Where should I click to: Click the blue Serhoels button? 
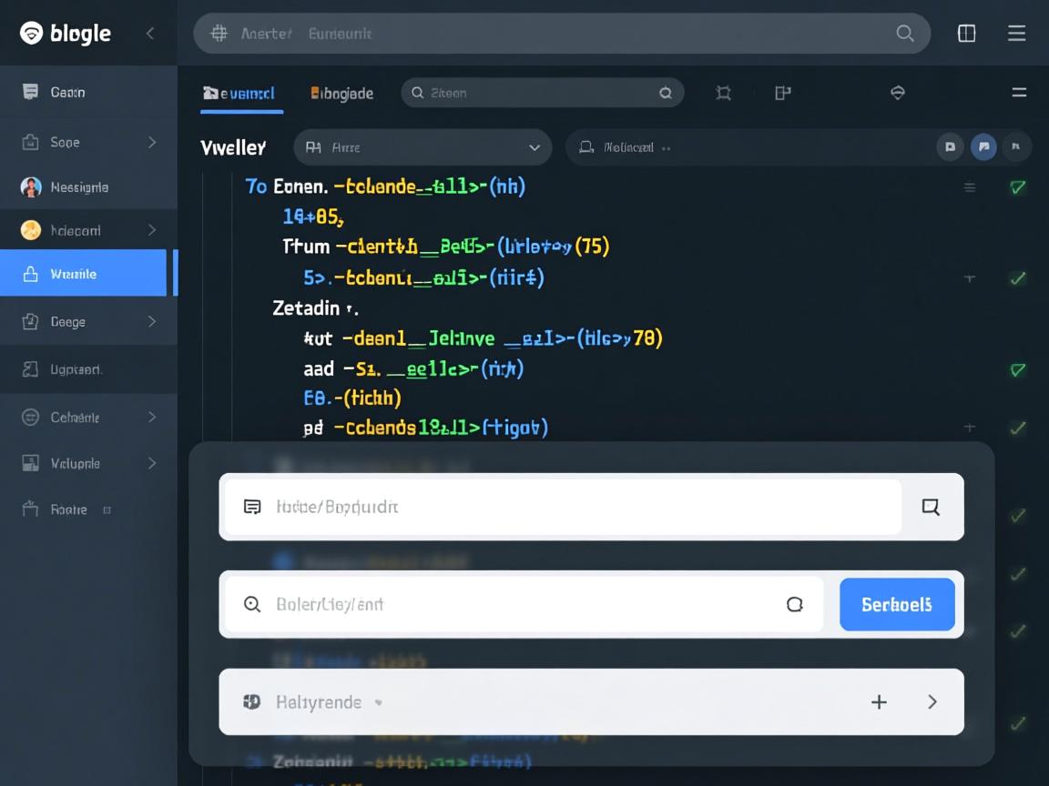coord(896,604)
